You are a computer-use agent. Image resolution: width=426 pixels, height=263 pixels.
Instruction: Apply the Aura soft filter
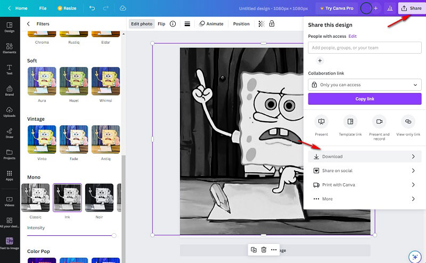(42, 81)
